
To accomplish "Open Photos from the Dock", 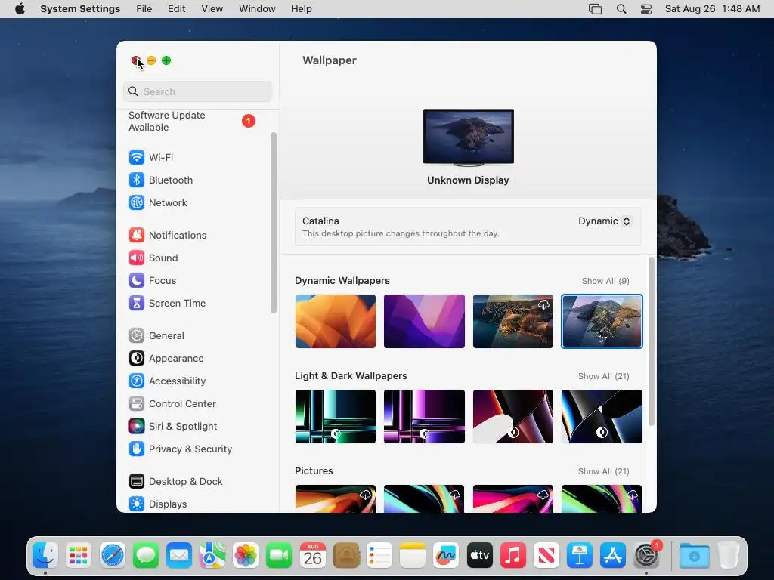I will pos(246,556).
